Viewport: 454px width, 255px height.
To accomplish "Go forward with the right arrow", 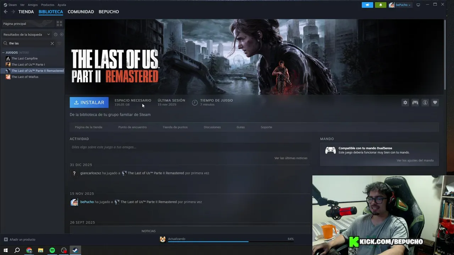I will (13, 12).
